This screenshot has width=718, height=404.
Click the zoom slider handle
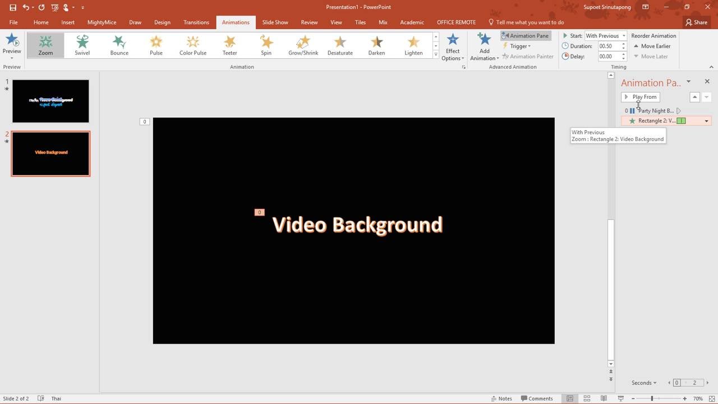coord(652,398)
